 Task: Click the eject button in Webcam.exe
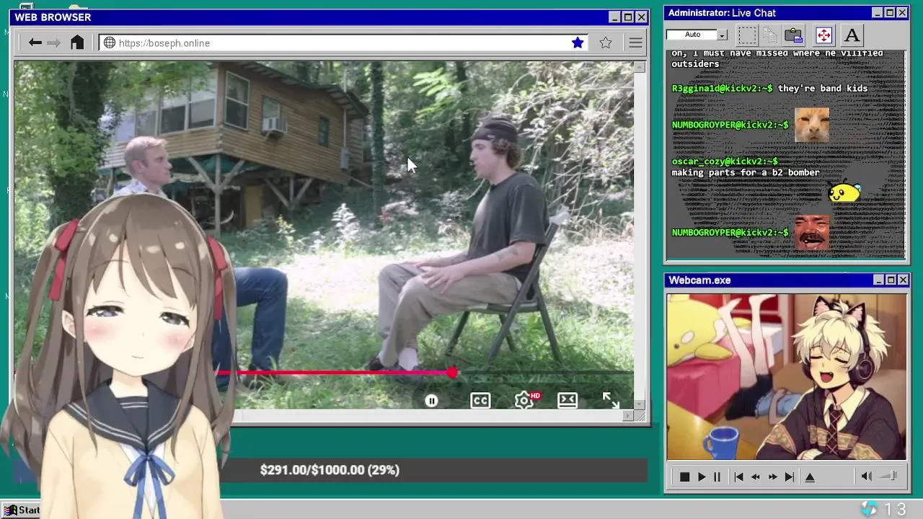click(810, 477)
